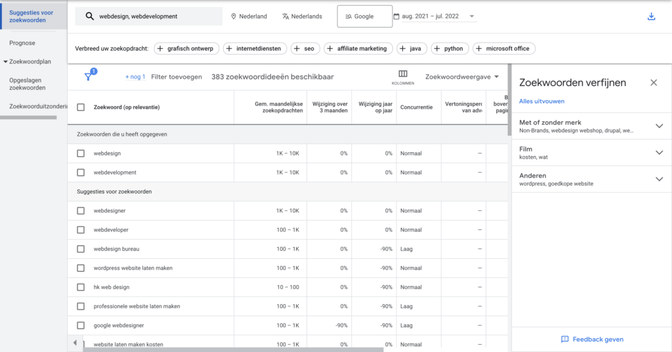Viewport: 672px width, 352px height.
Task: Click the '+ nog 1' filter link
Action: pyautogui.click(x=135, y=77)
